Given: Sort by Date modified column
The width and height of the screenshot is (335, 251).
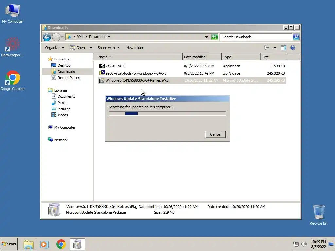Looking at the screenshot, I should [x=202, y=57].
